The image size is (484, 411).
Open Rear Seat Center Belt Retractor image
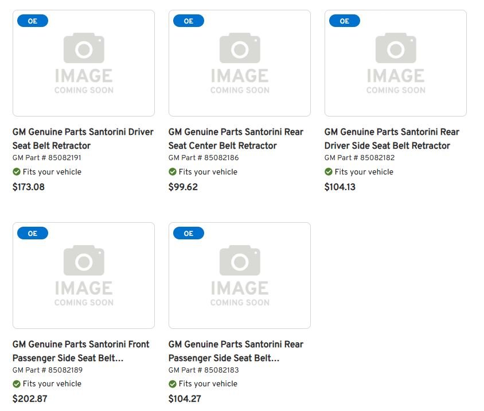[240, 63]
